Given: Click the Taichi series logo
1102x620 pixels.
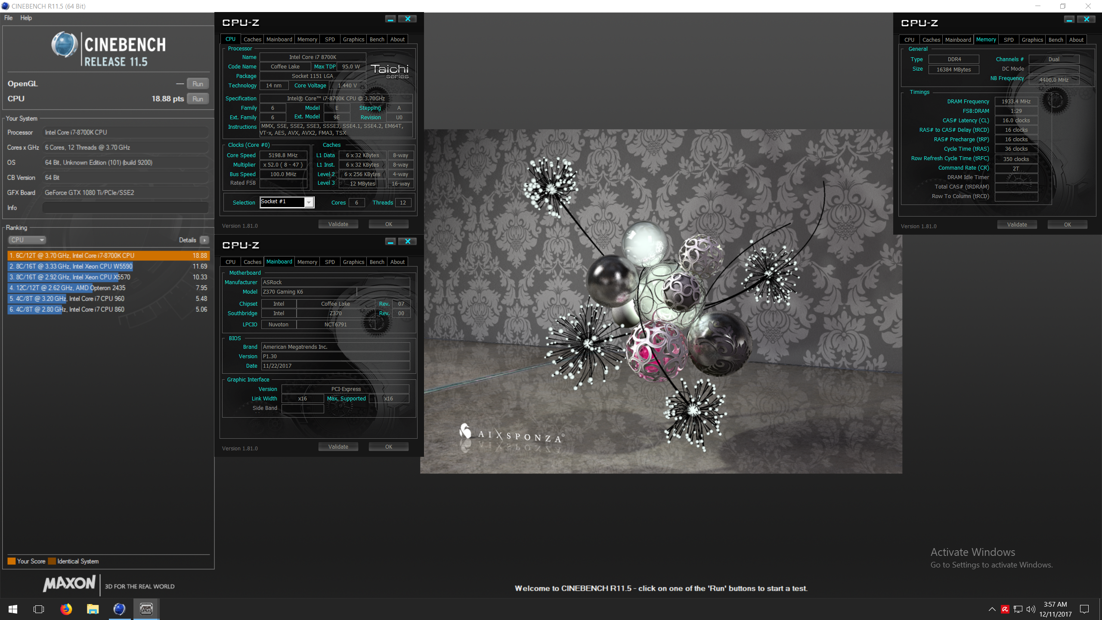Looking at the screenshot, I should coord(390,71).
